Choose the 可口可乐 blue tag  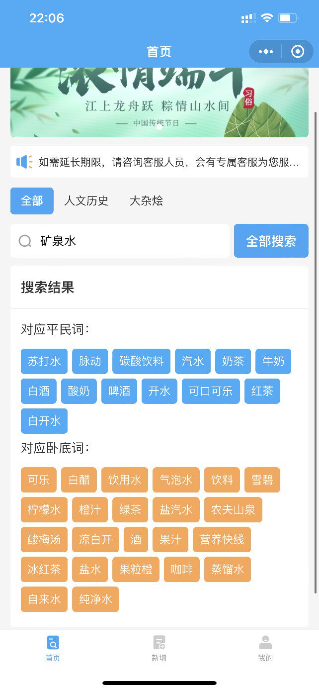[x=211, y=391]
